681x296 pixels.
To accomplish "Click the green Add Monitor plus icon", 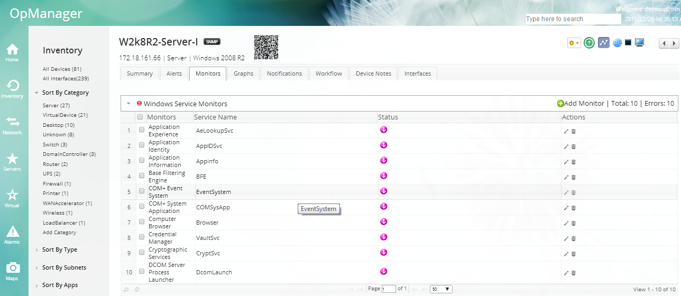I will click(x=560, y=104).
